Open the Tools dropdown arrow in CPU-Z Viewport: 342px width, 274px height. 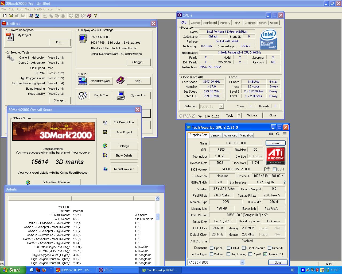point(239,115)
